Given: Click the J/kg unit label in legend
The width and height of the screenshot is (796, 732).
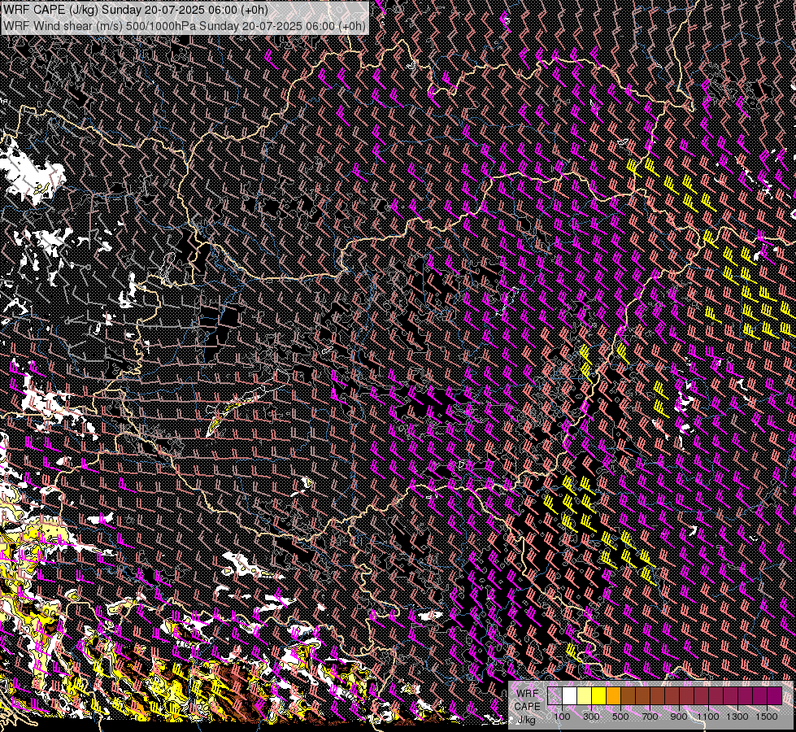Looking at the screenshot, I should pos(527,720).
